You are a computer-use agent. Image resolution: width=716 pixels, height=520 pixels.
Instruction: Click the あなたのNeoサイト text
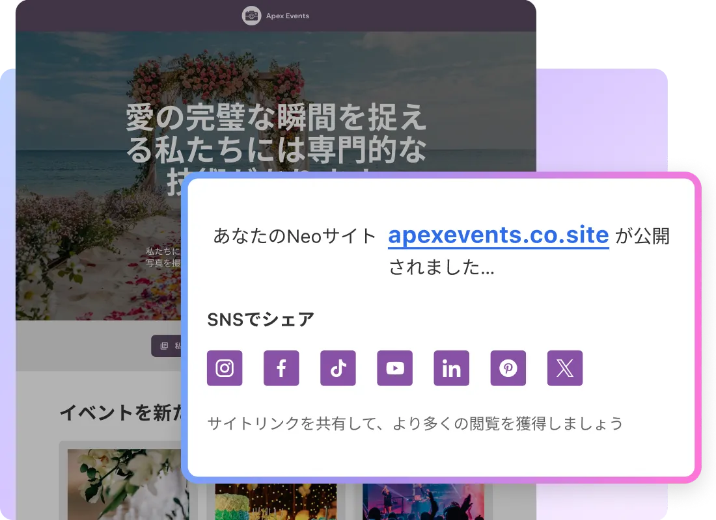[294, 237]
